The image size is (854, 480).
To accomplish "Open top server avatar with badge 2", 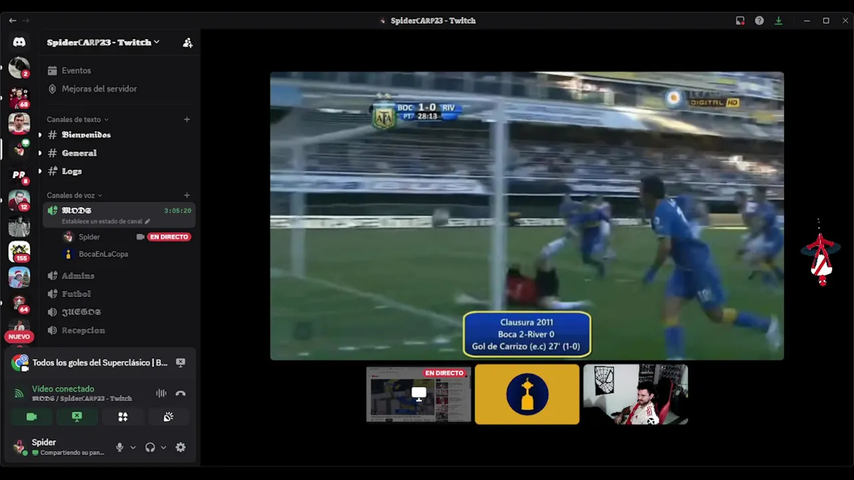I will pyautogui.click(x=19, y=67).
